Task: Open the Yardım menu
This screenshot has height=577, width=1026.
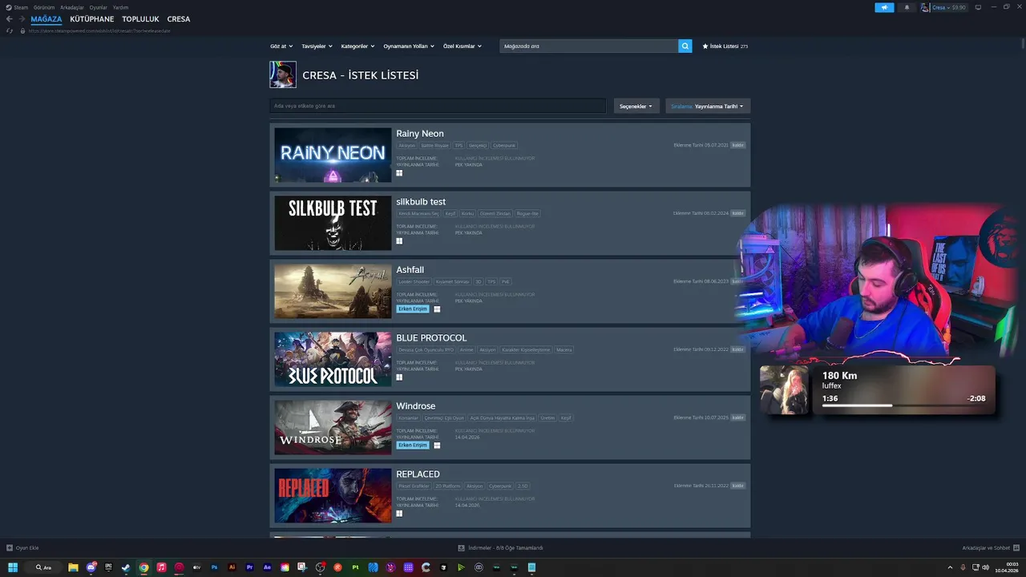Action: click(120, 7)
